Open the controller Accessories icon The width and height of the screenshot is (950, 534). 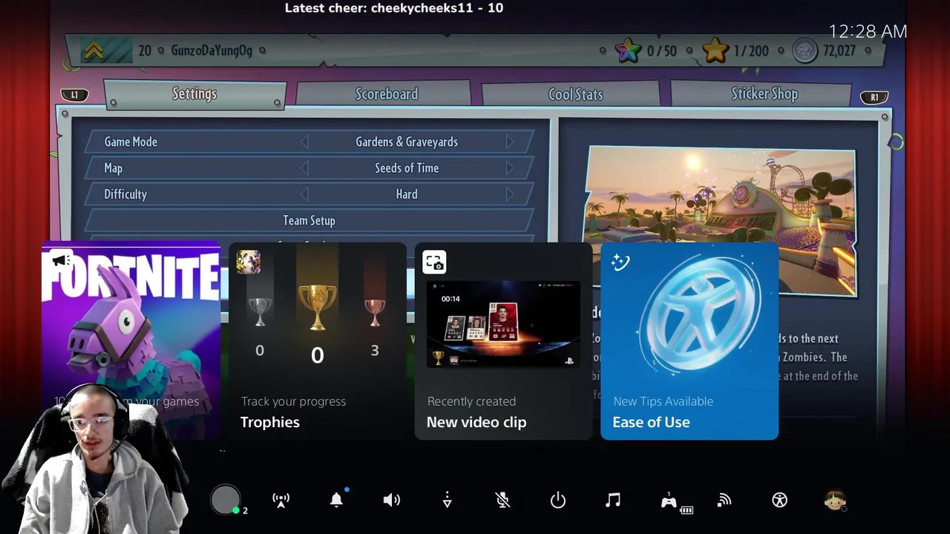pyautogui.click(x=669, y=501)
